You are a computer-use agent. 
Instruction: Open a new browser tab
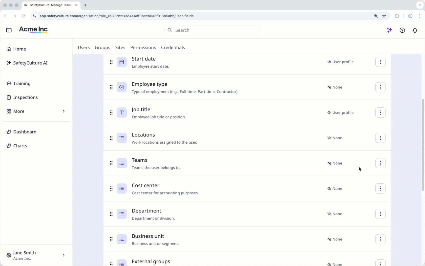pyautogui.click(x=86, y=5)
